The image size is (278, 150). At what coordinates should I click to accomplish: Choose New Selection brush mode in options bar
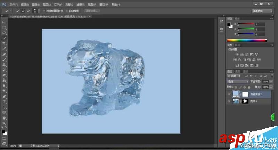coord(18,11)
